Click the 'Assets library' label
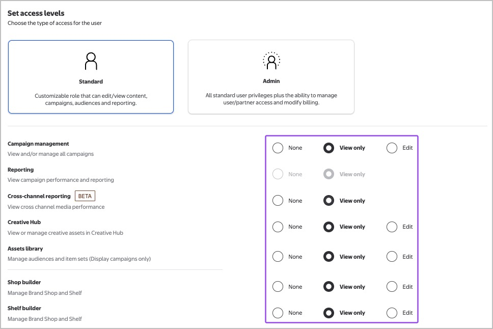Viewport: 493px width, 329px height. pos(25,249)
